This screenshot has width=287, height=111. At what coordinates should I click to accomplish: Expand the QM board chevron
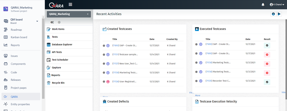pyautogui.click(x=37, y=21)
